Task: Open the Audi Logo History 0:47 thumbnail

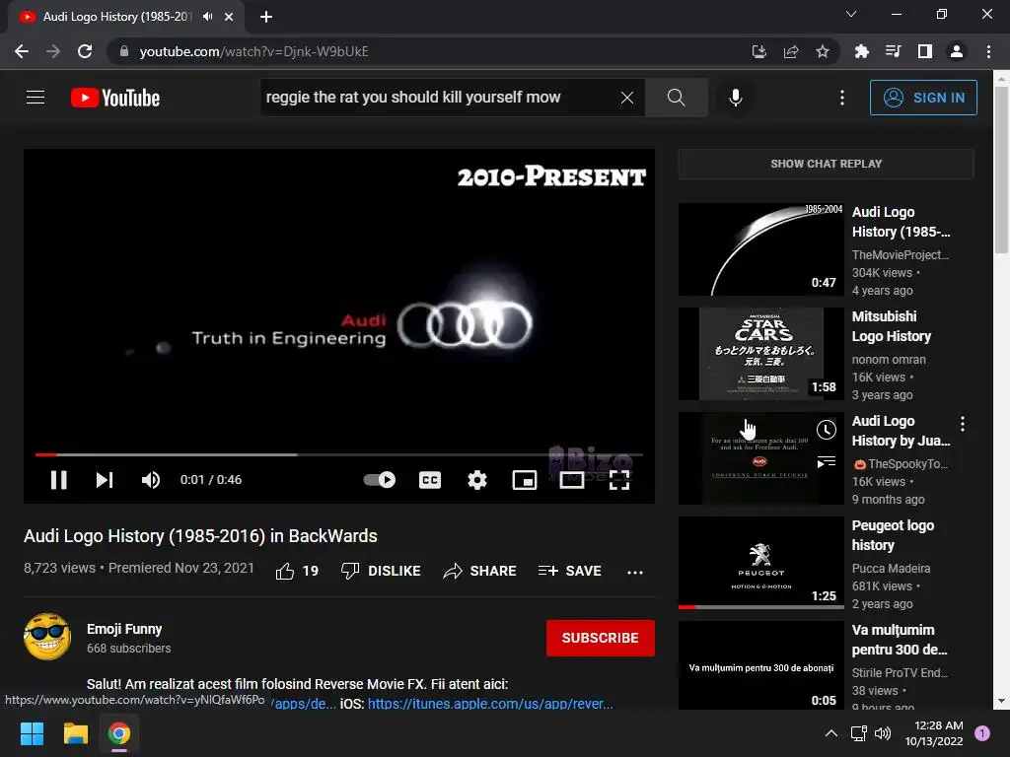Action: pyautogui.click(x=760, y=249)
